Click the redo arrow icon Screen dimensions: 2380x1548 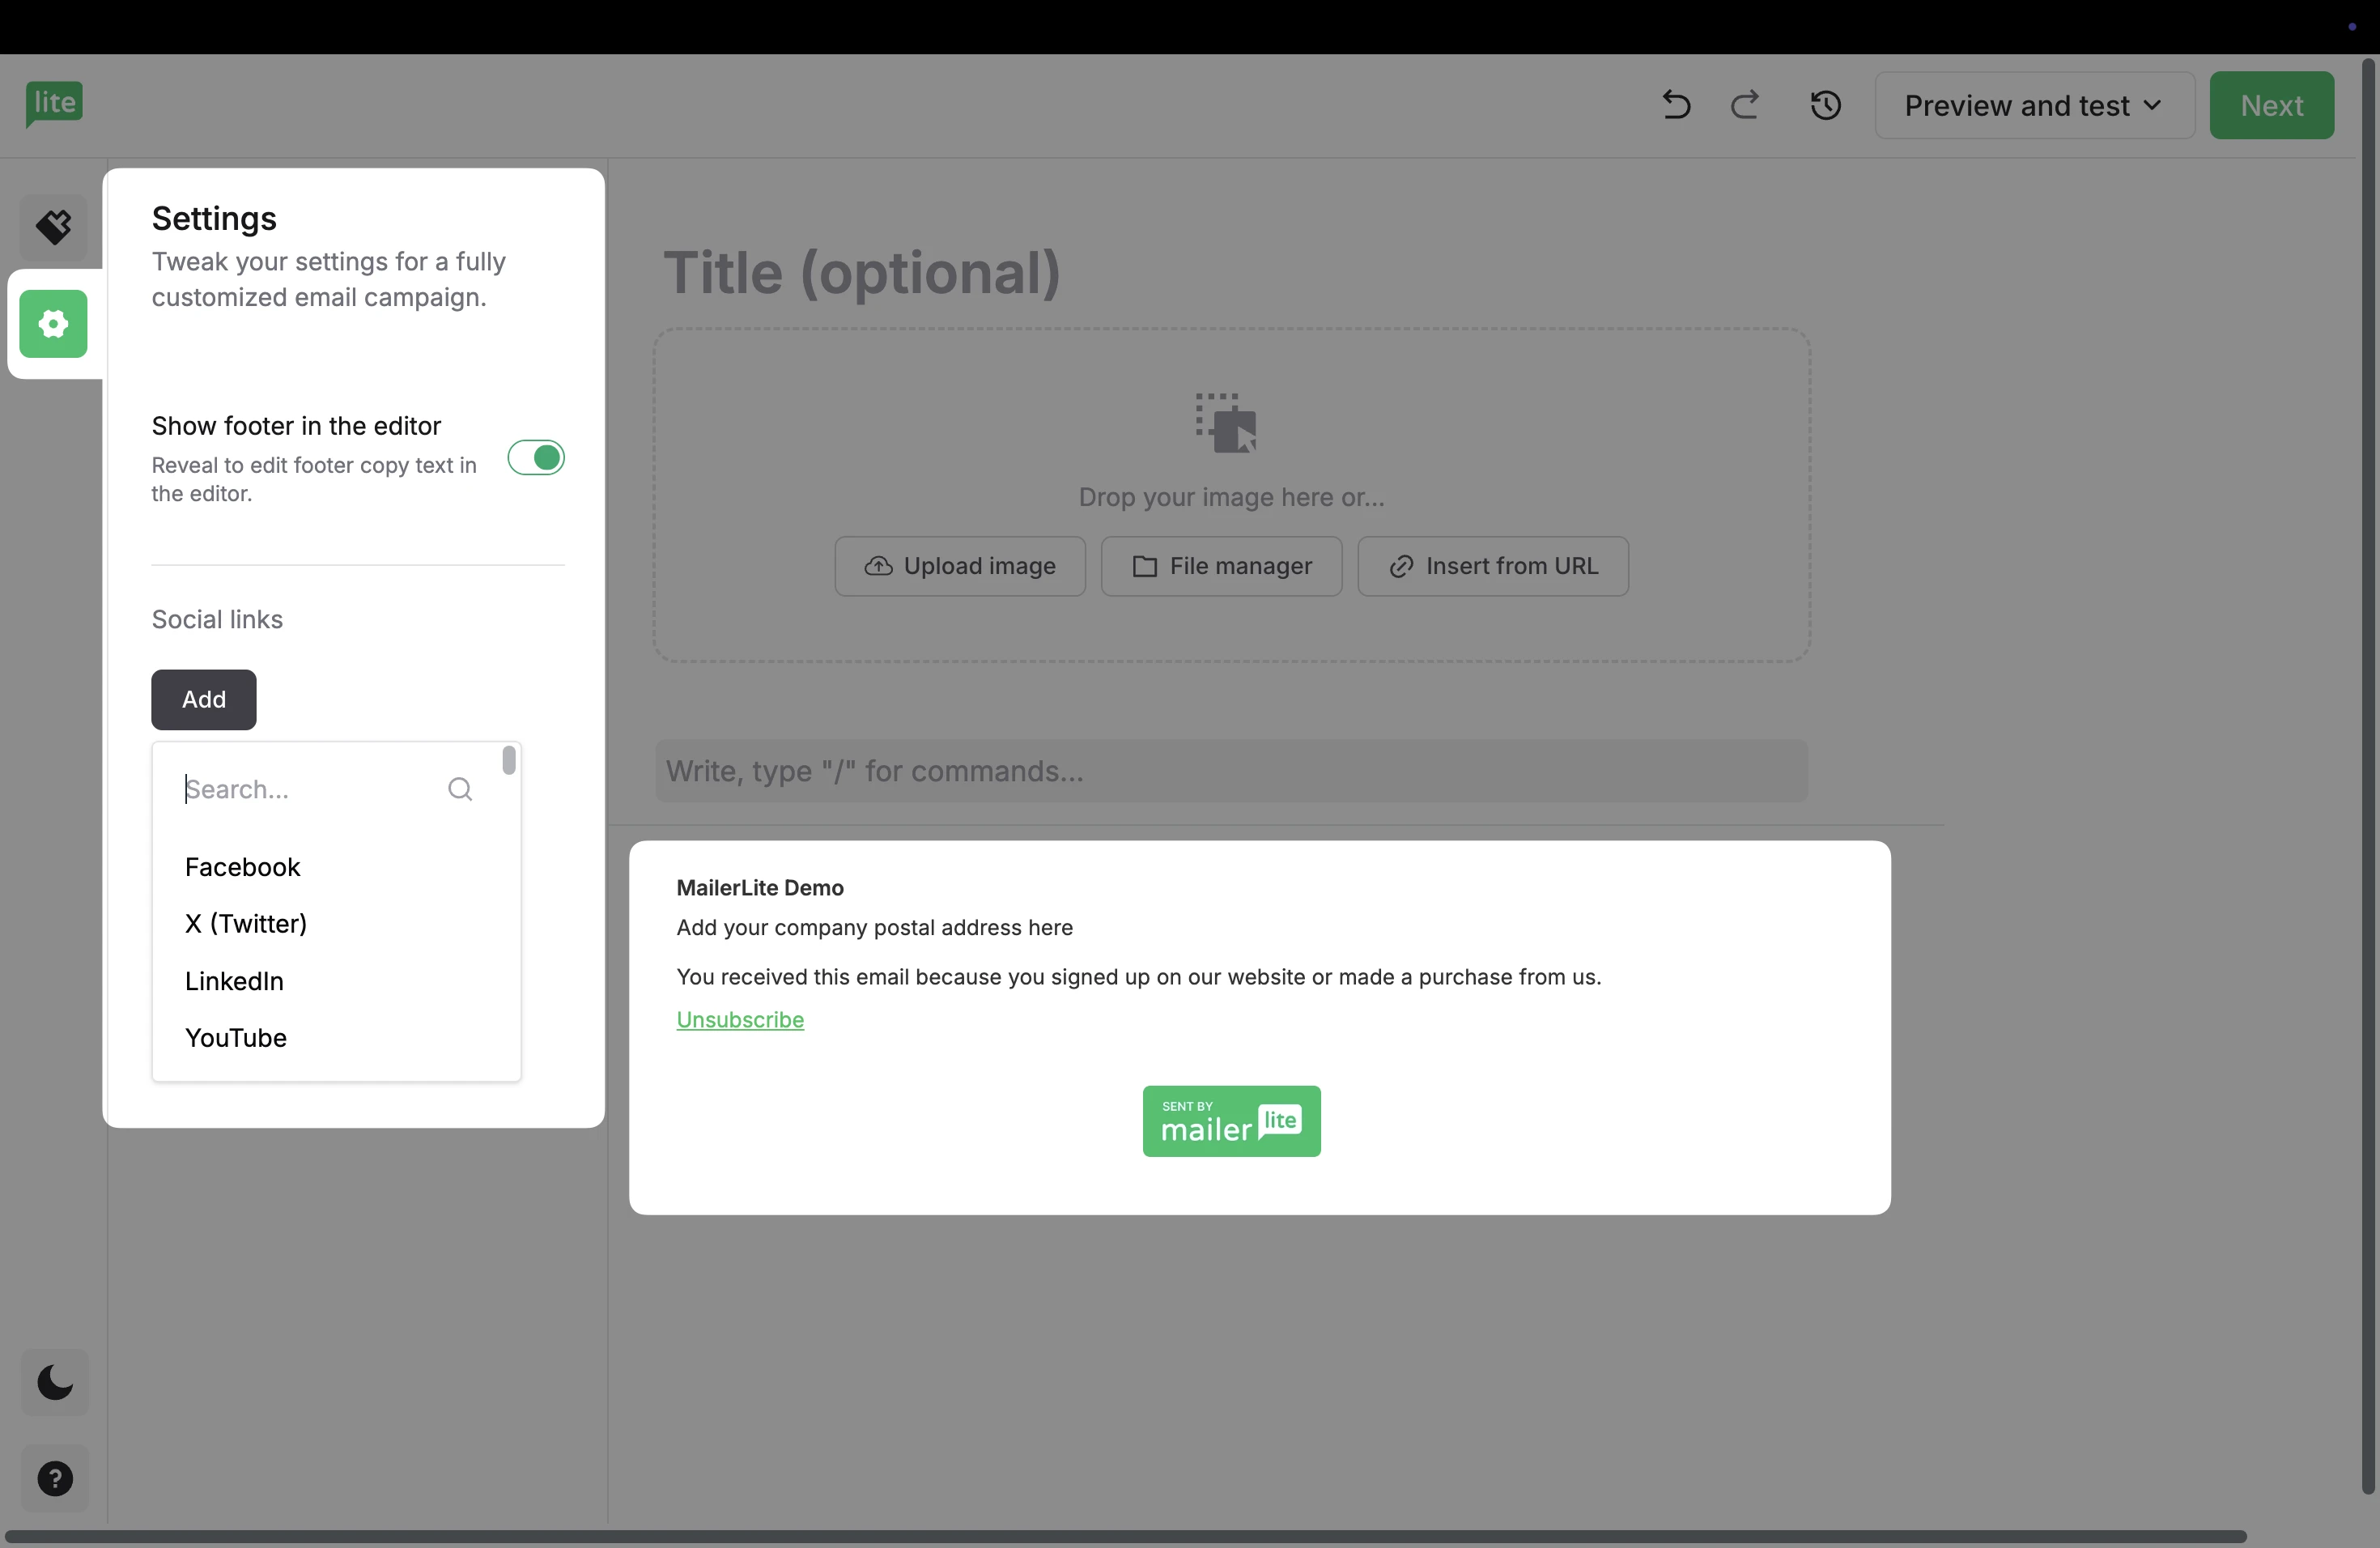point(1745,105)
